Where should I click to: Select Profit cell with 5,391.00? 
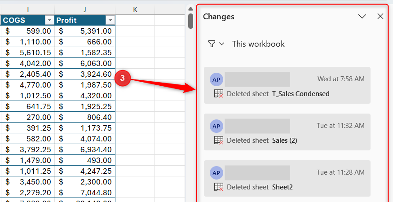(x=85, y=31)
